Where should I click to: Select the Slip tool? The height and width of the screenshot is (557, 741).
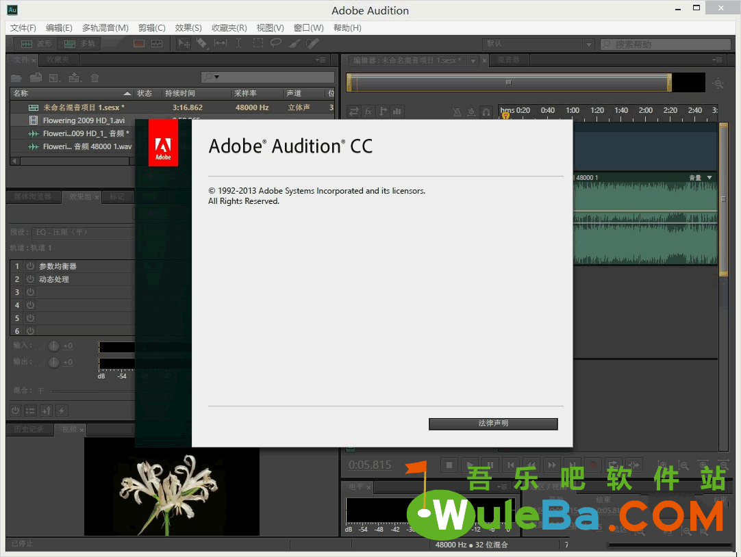[221, 43]
